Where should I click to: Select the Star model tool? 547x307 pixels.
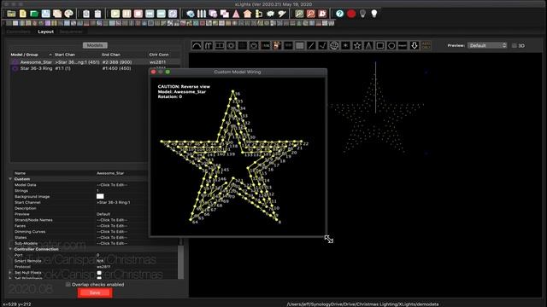point(357,45)
